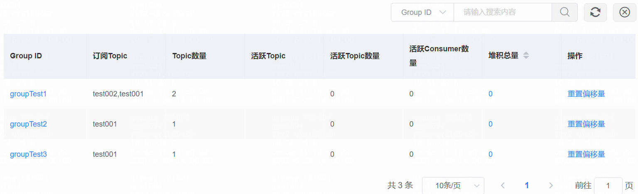
Task: Click 重置偏移量 for groupTest2
Action: (586, 124)
